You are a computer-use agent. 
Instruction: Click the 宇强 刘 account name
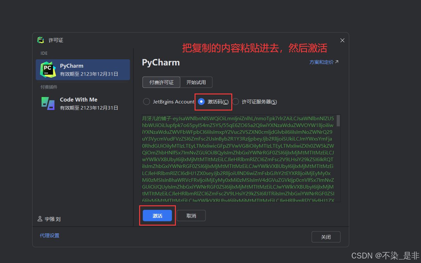point(53,219)
